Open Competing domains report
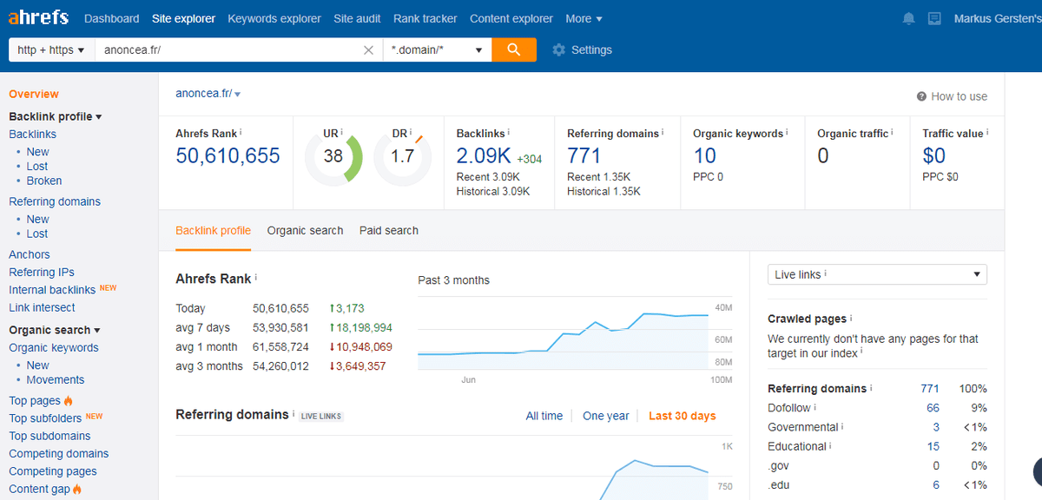Image resolution: width=1042 pixels, height=500 pixels. 59,453
